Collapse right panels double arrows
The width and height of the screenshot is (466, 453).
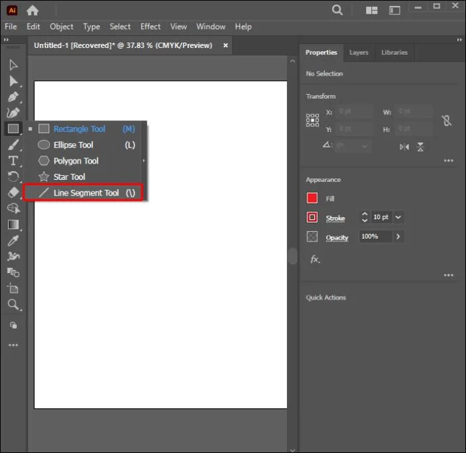coord(459,40)
